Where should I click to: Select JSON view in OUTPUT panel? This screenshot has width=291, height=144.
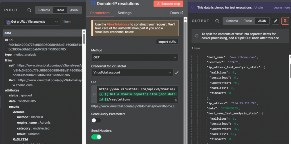click(262, 21)
